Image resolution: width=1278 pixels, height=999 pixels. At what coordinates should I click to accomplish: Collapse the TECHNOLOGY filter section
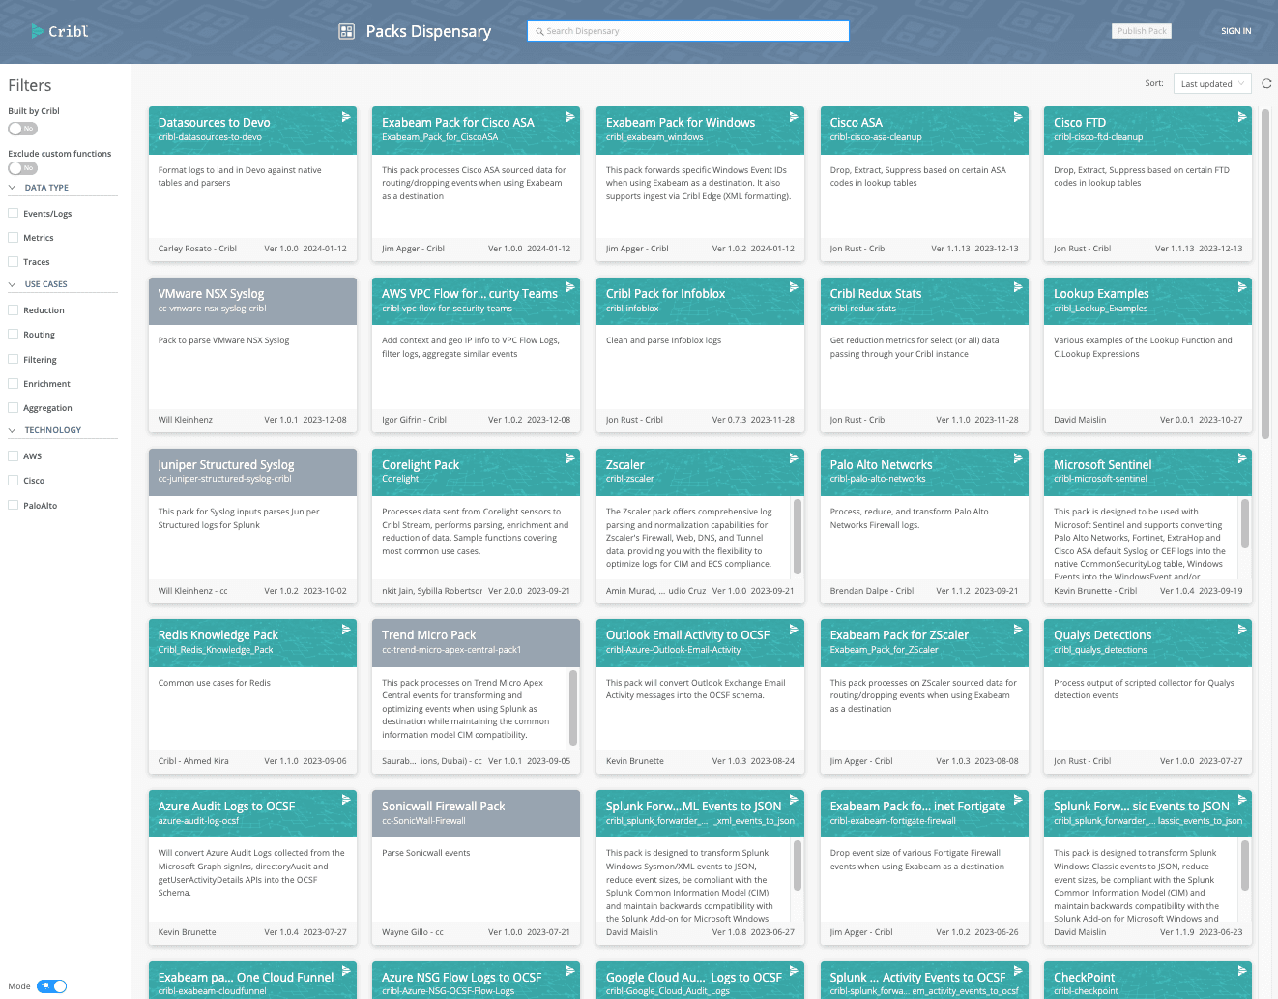coord(13,430)
